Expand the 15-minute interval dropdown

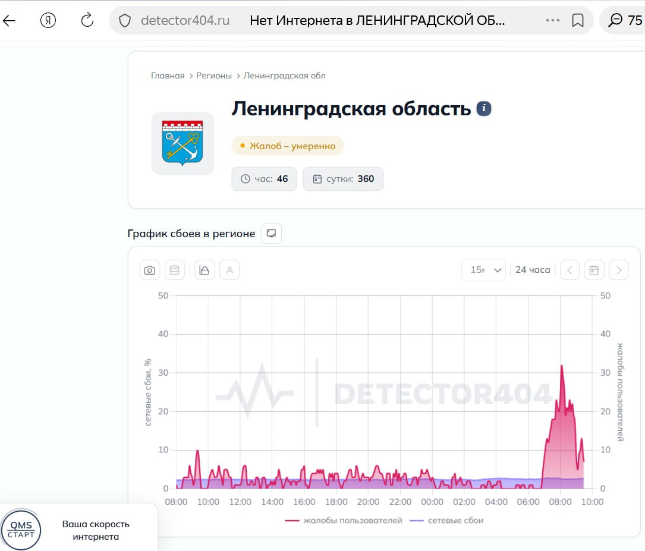pyautogui.click(x=483, y=270)
